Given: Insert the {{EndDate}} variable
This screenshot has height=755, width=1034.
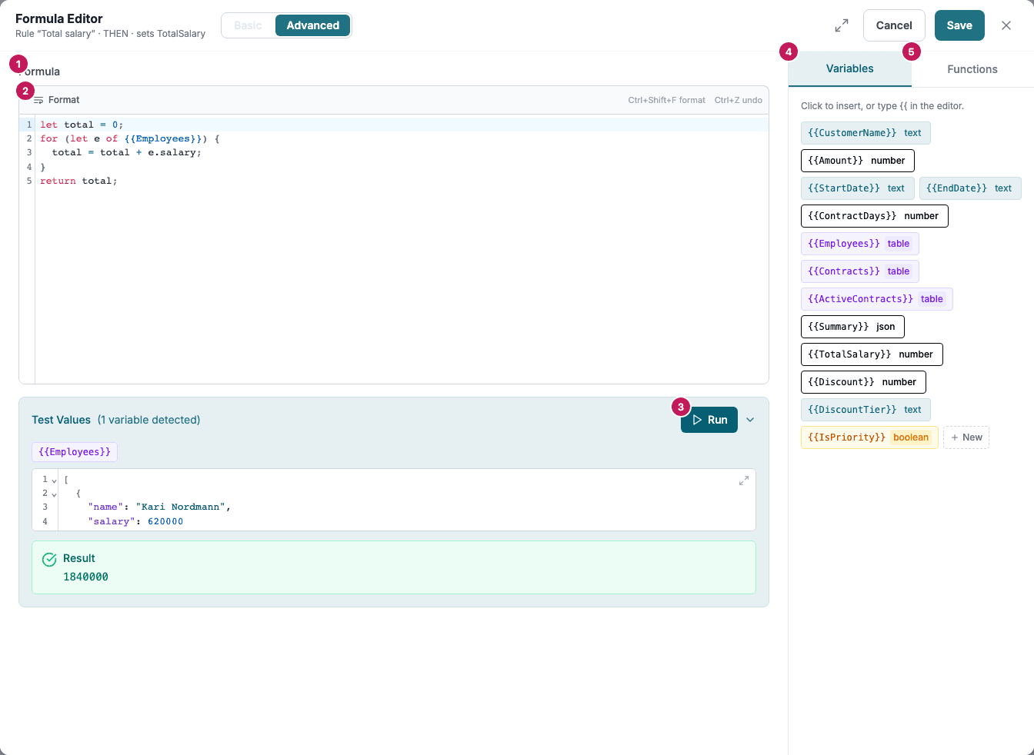Looking at the screenshot, I should click(970, 188).
